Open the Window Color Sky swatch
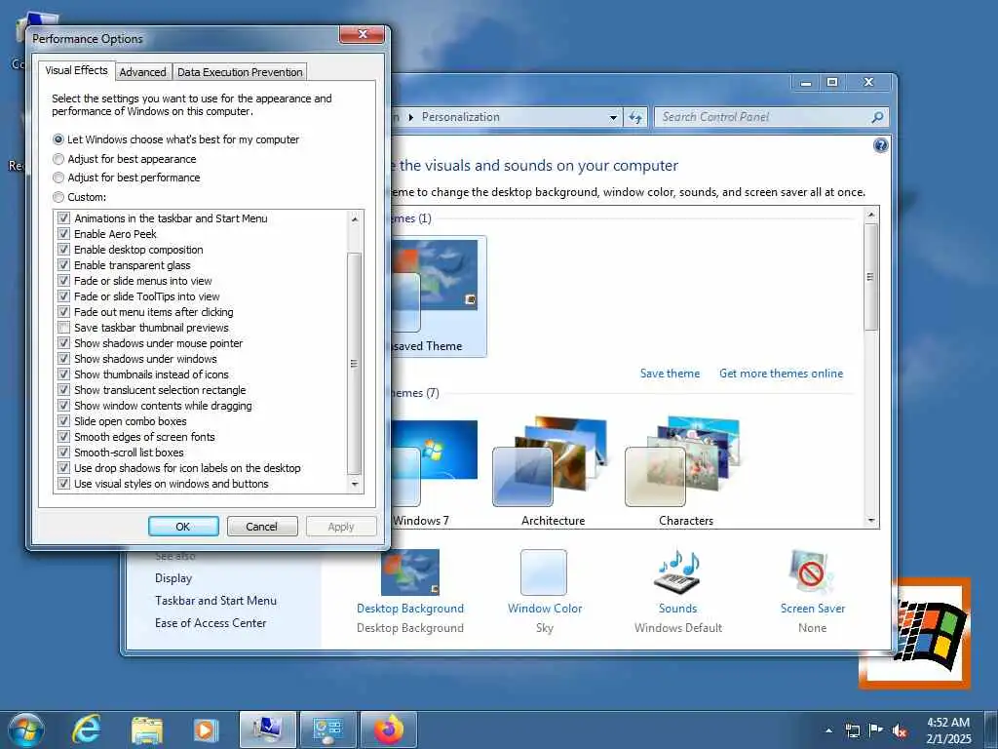Screen dimensions: 998x749 [x=544, y=572]
